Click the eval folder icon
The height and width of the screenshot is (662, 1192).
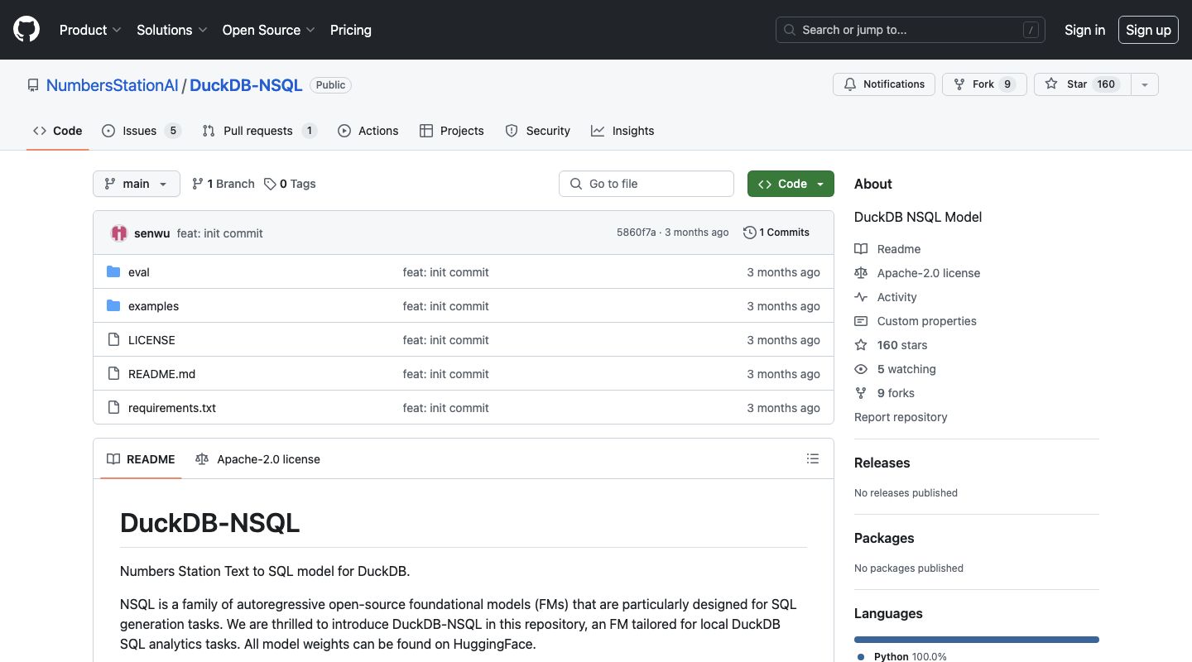click(113, 272)
